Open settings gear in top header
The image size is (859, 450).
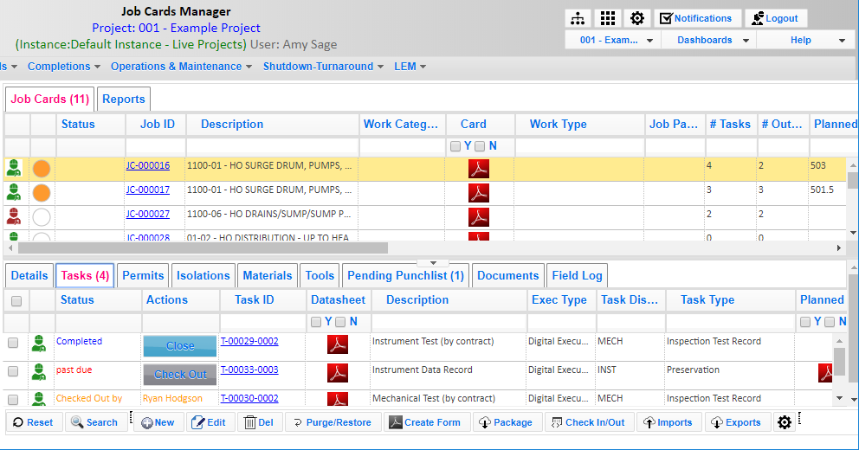point(637,18)
